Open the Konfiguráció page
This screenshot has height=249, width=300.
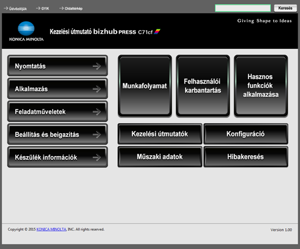246,134
